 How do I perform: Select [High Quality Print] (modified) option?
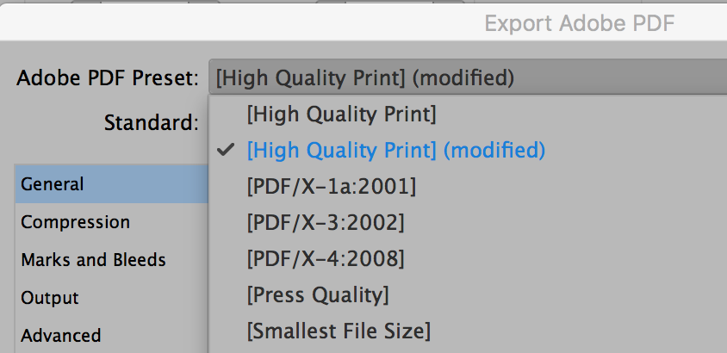395,150
